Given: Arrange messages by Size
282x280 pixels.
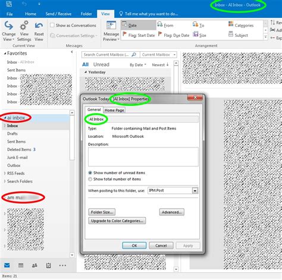Looking at the screenshot, I should click(x=200, y=35).
